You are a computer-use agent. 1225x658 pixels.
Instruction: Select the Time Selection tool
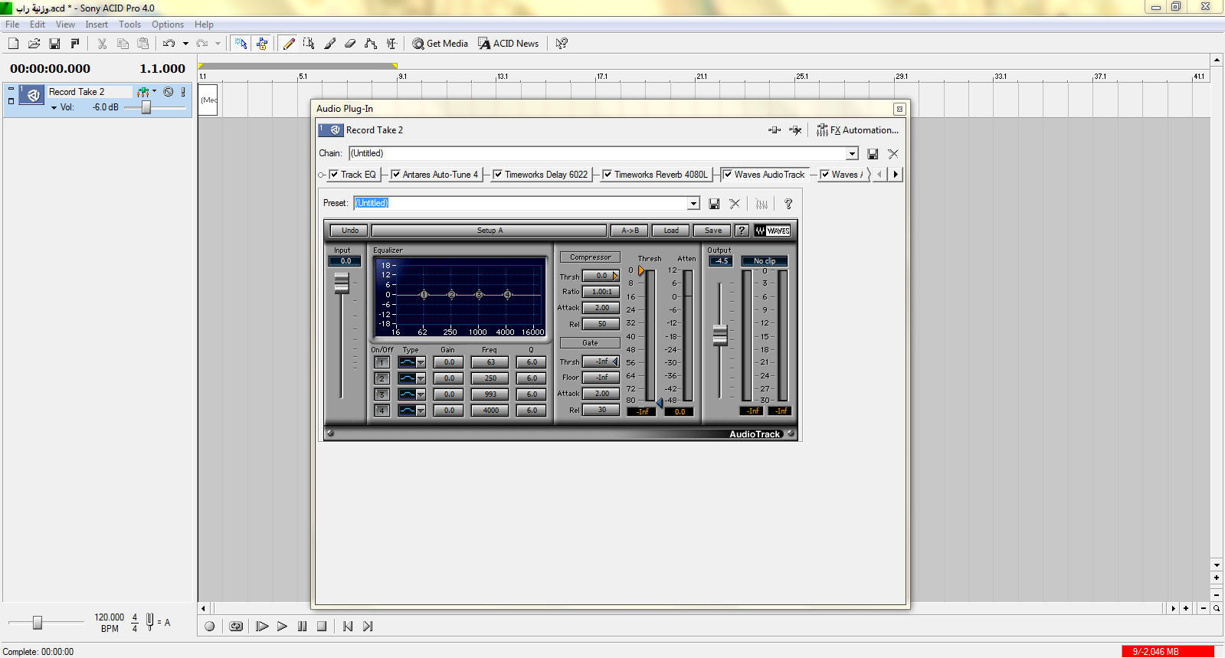(x=391, y=44)
